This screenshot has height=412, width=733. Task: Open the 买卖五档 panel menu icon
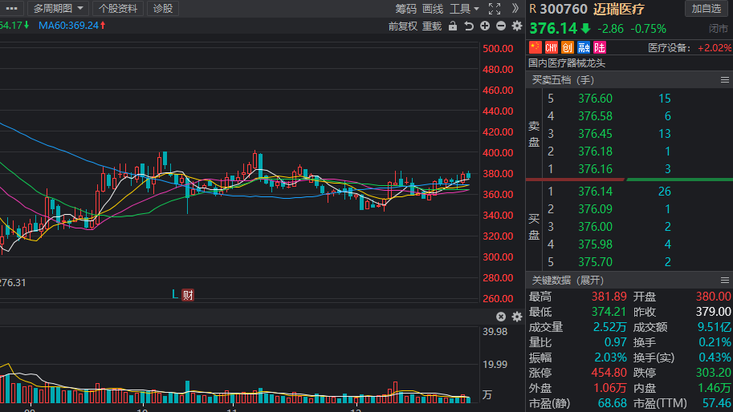click(x=725, y=80)
